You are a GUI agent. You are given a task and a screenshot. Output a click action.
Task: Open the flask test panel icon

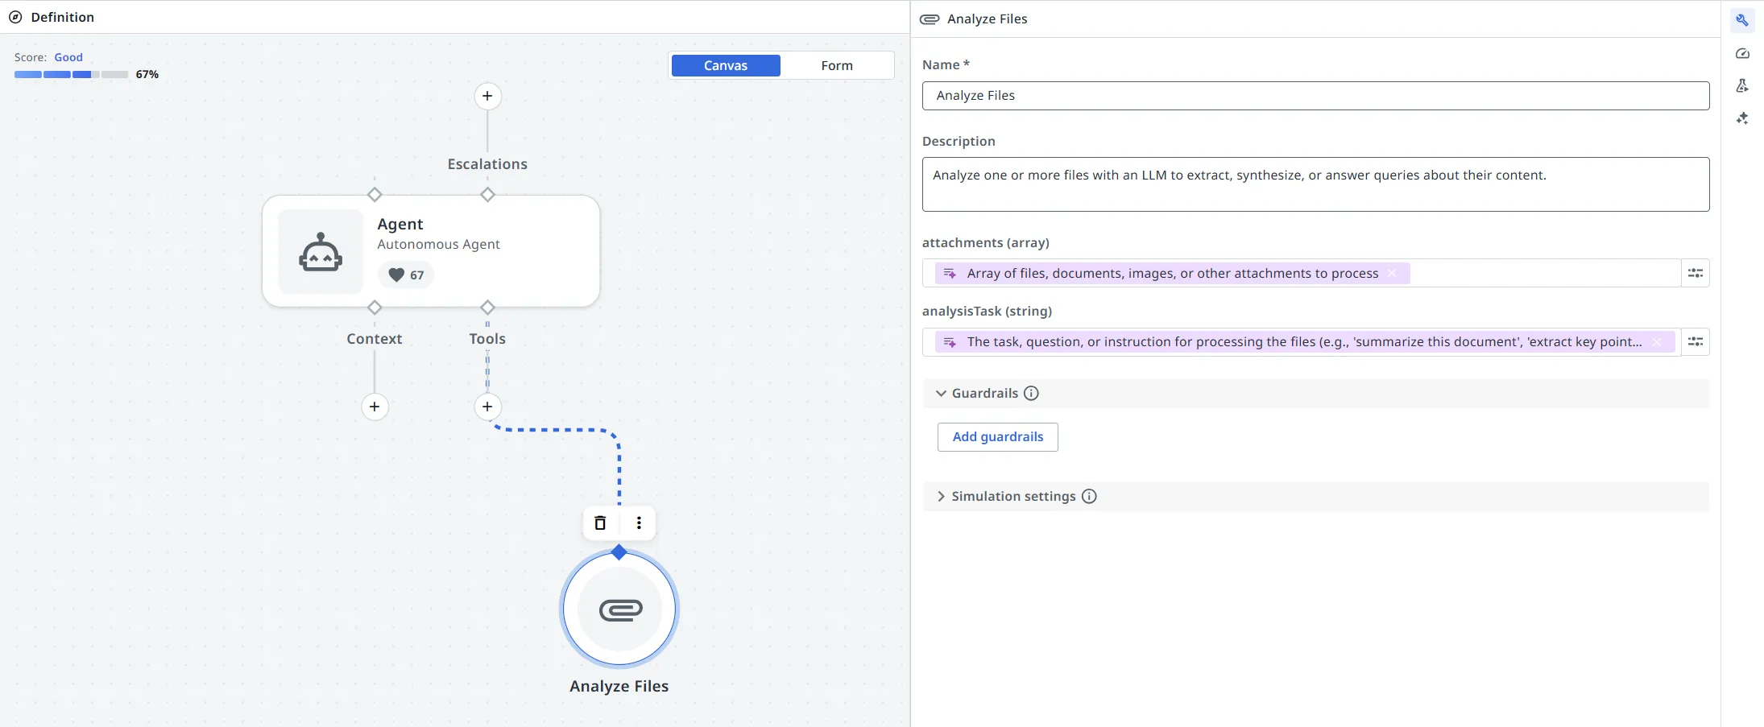(x=1741, y=86)
